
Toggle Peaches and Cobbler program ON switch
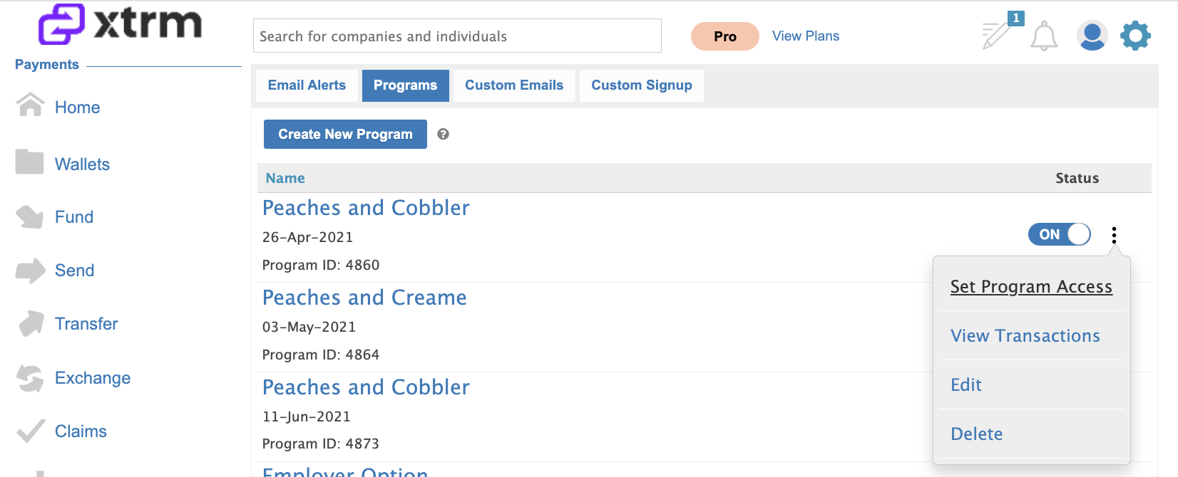click(x=1059, y=234)
